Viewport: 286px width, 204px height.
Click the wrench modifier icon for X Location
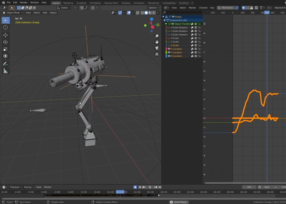pos(192,49)
